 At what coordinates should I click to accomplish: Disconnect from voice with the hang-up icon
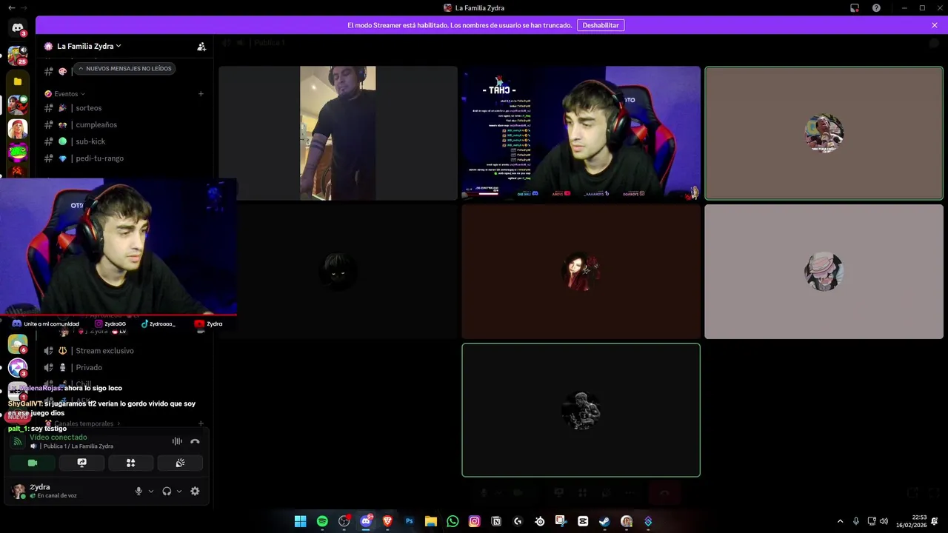[x=195, y=441]
